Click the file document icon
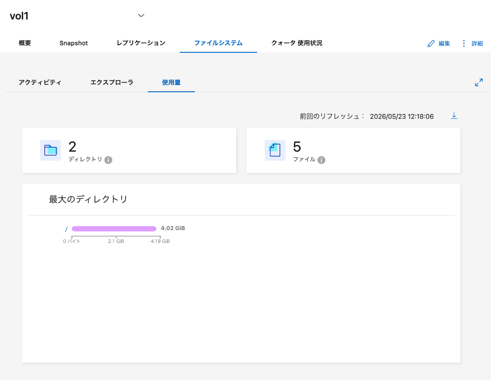The width and height of the screenshot is (491, 380). click(x=275, y=150)
